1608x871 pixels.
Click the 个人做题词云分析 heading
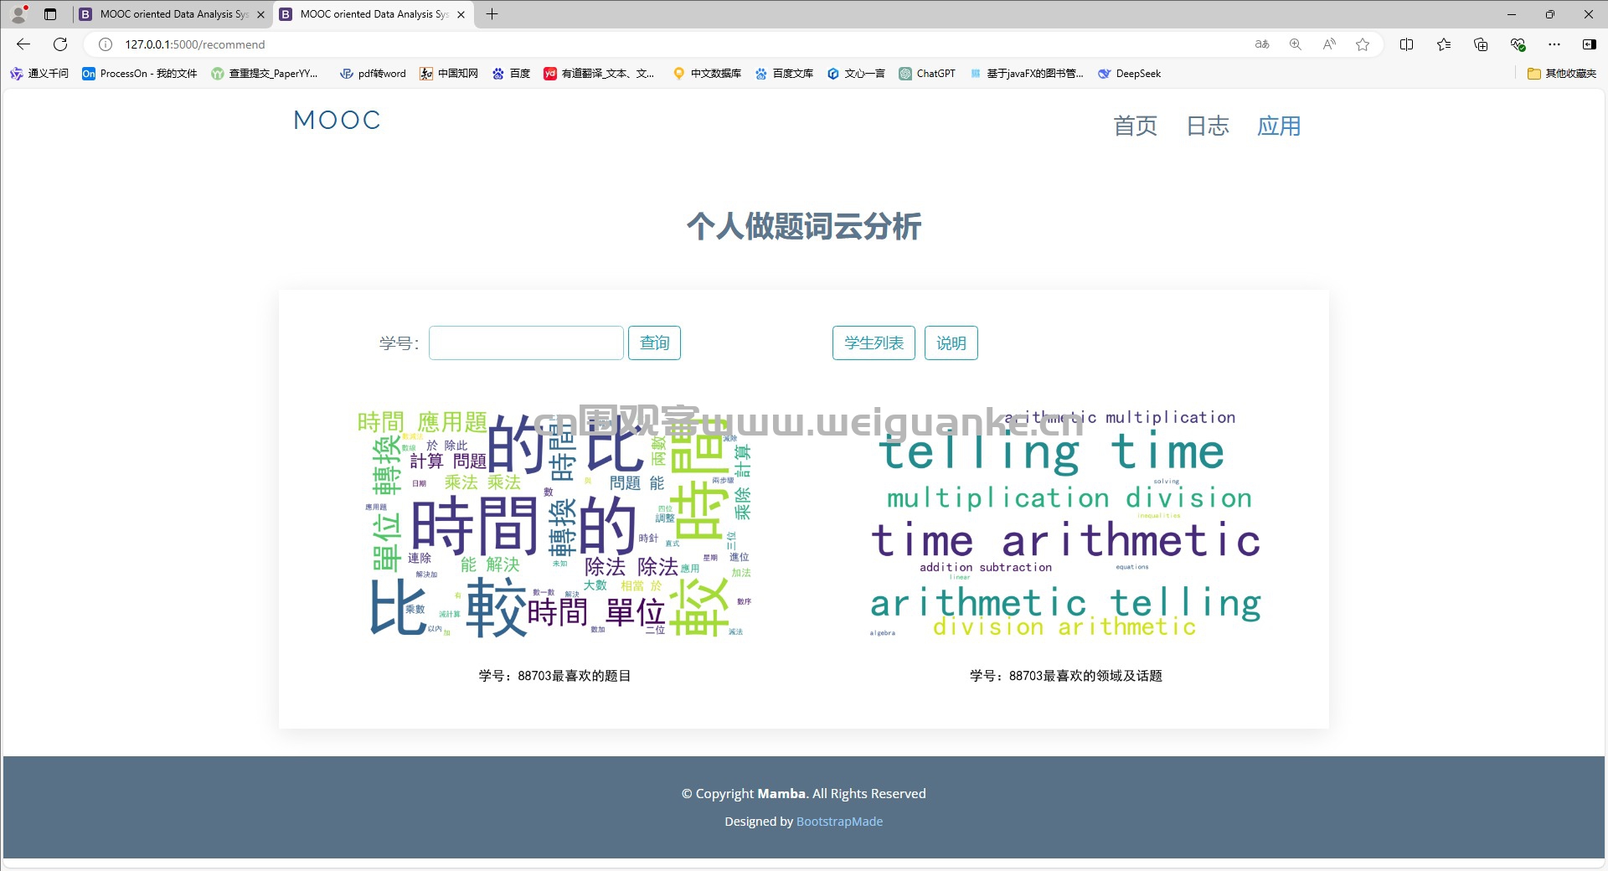click(804, 226)
